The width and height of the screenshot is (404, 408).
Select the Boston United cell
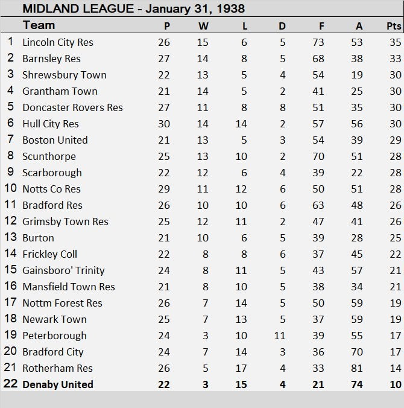pyautogui.click(x=55, y=140)
